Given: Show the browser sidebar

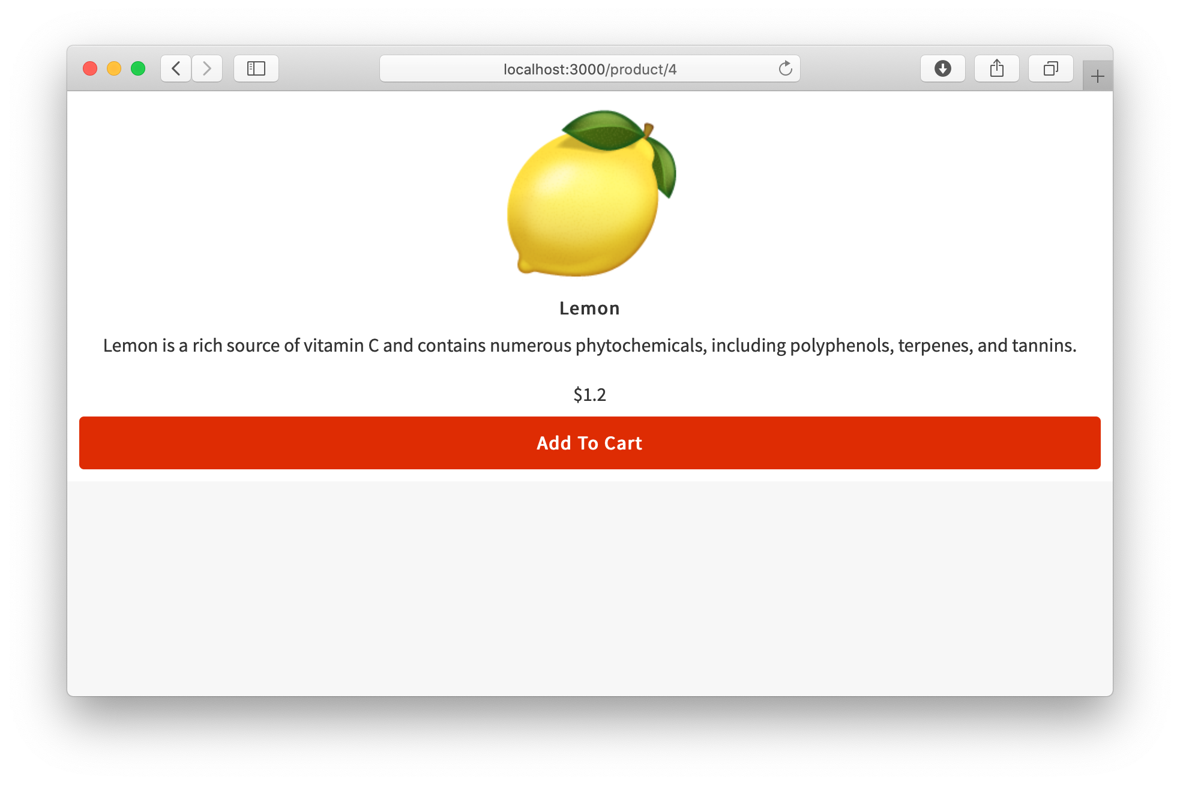Looking at the screenshot, I should point(256,68).
